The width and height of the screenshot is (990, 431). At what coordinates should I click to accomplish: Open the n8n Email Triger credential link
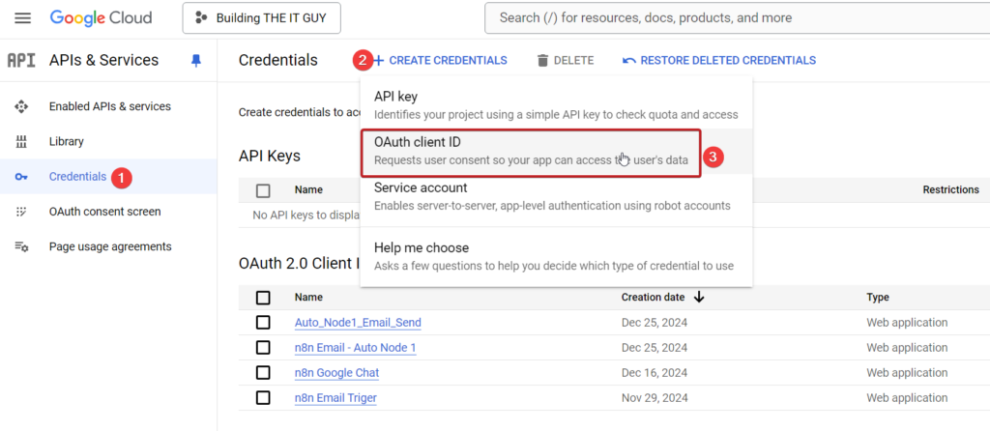[x=335, y=398]
